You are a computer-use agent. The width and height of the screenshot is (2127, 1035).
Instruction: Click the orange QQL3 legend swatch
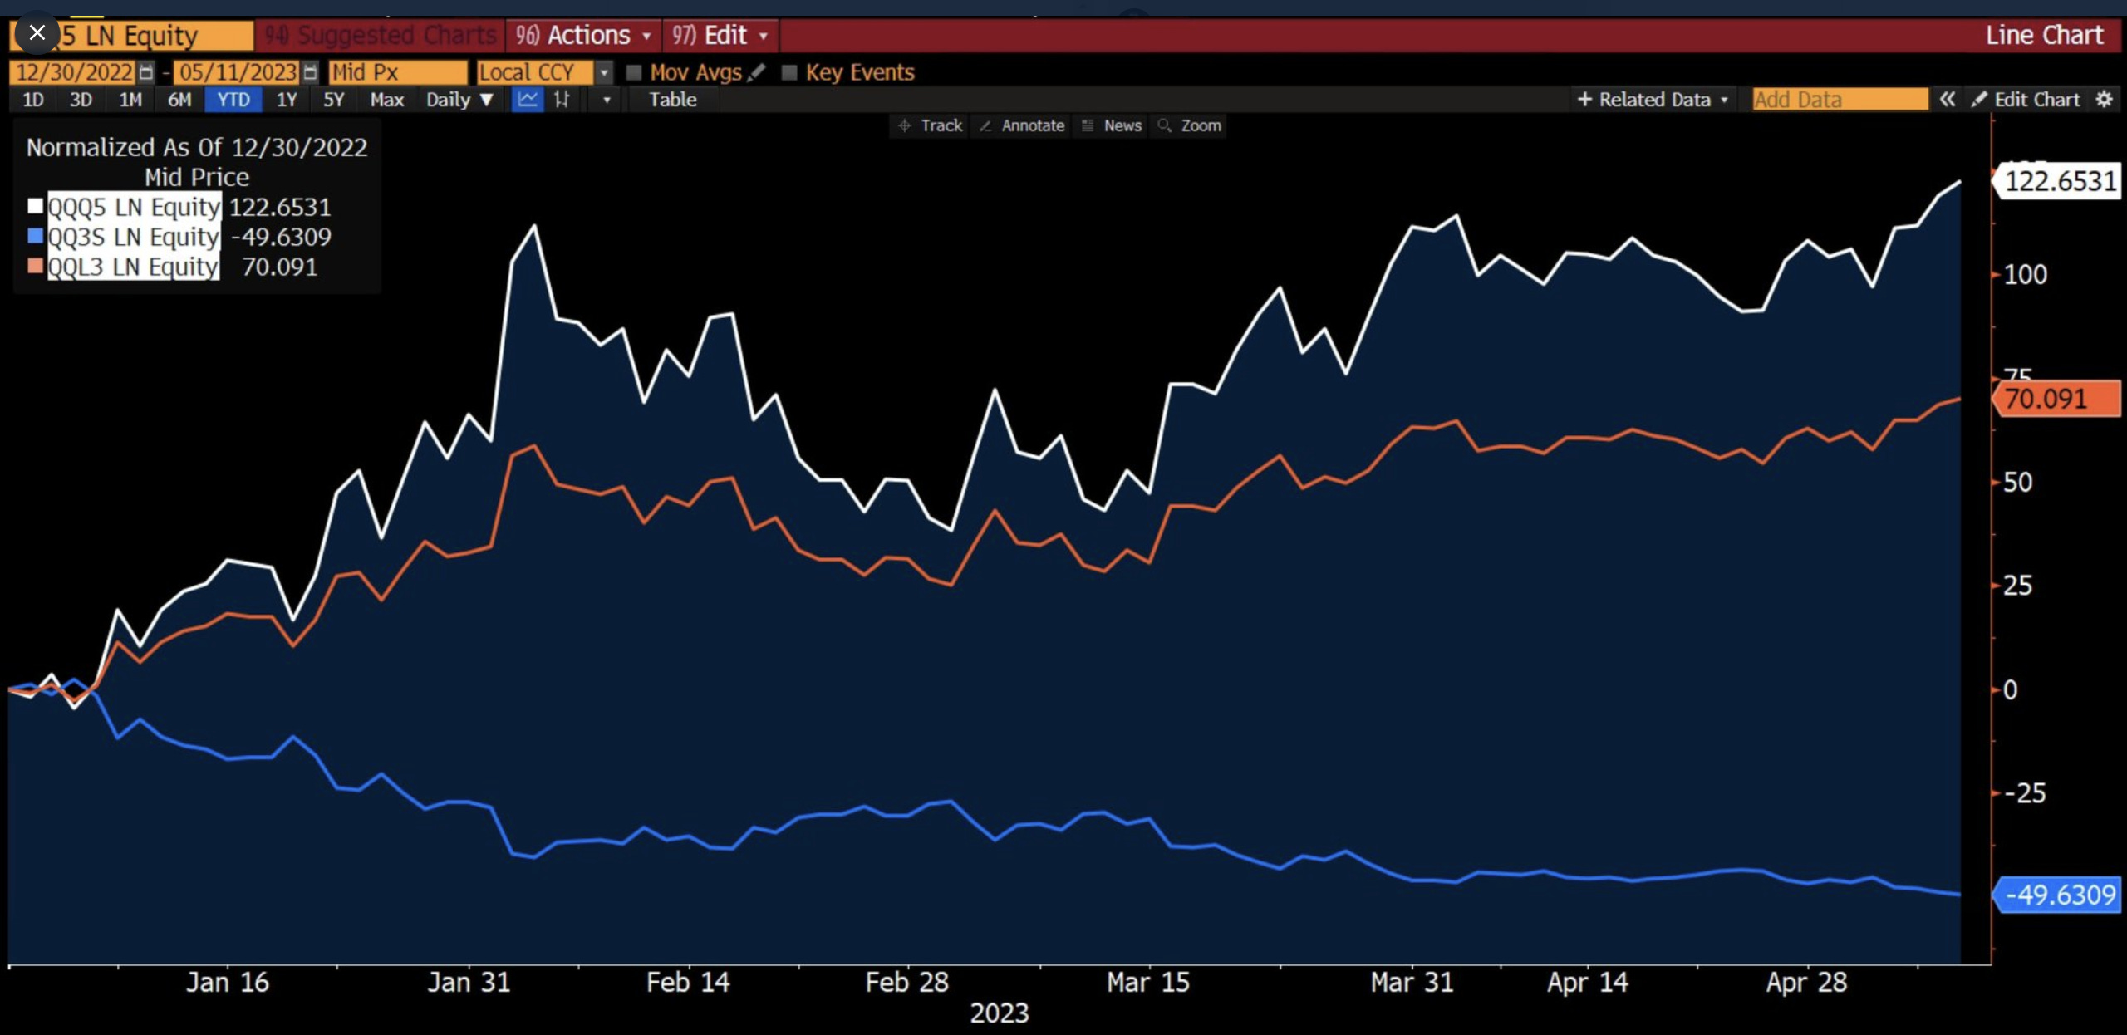click(35, 266)
